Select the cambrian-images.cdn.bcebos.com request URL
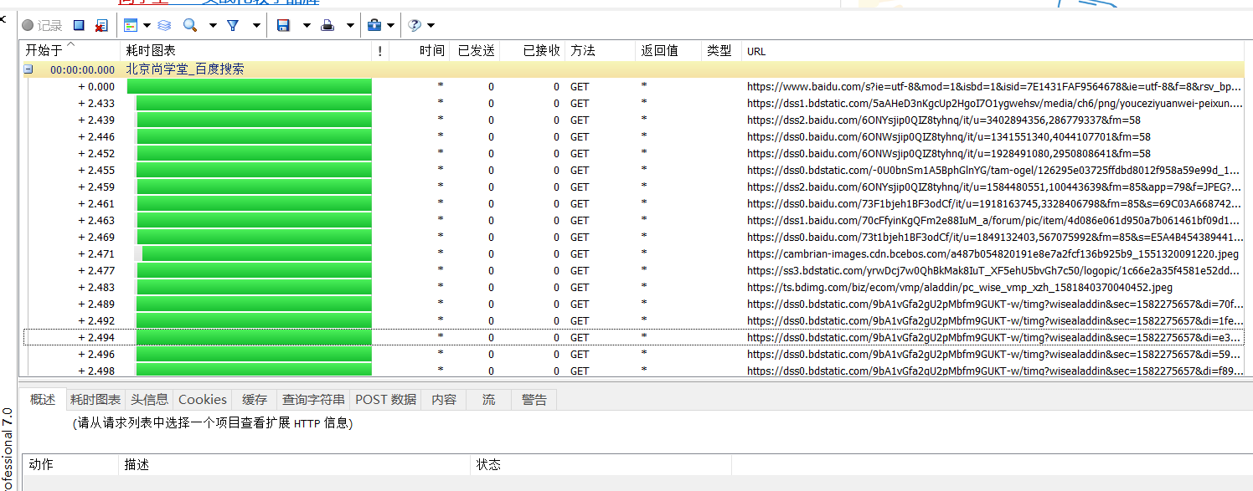This screenshot has width=1253, height=491. 993,254
